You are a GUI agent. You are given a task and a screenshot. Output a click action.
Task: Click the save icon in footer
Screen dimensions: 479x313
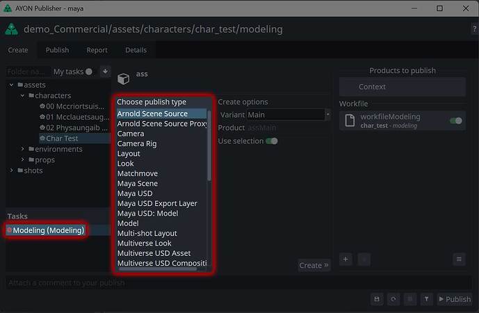pyautogui.click(x=377, y=299)
